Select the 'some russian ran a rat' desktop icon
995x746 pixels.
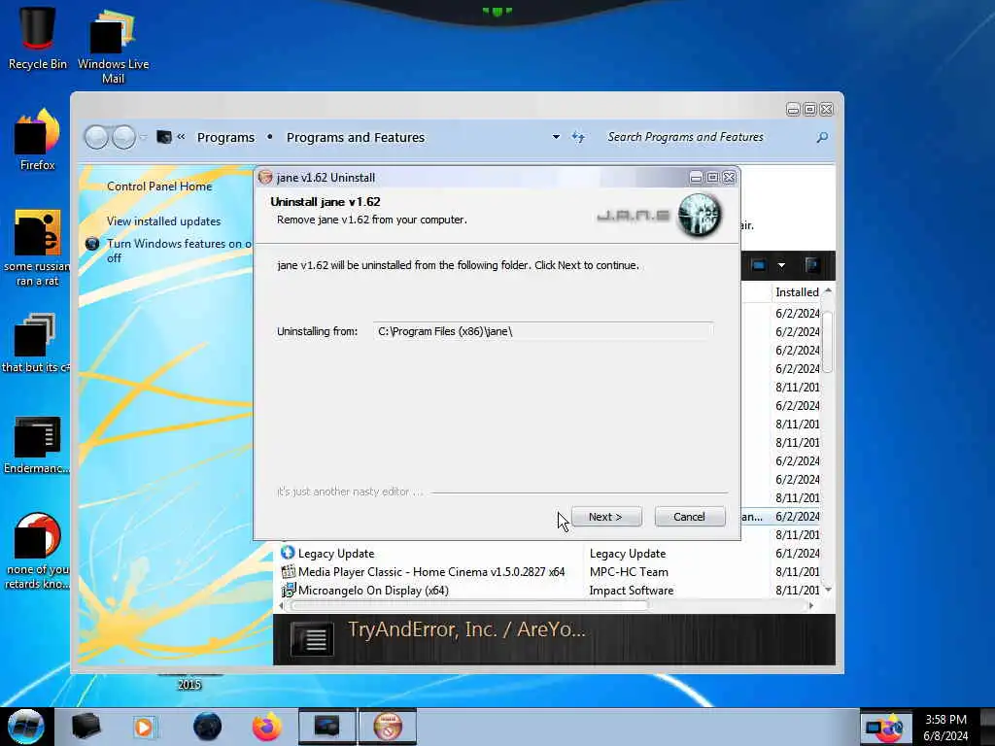tap(37, 248)
